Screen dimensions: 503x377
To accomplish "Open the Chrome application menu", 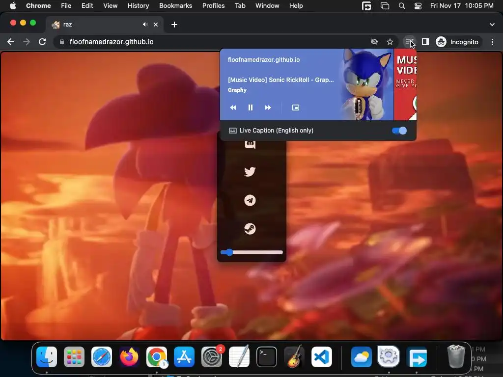I will (38, 5).
